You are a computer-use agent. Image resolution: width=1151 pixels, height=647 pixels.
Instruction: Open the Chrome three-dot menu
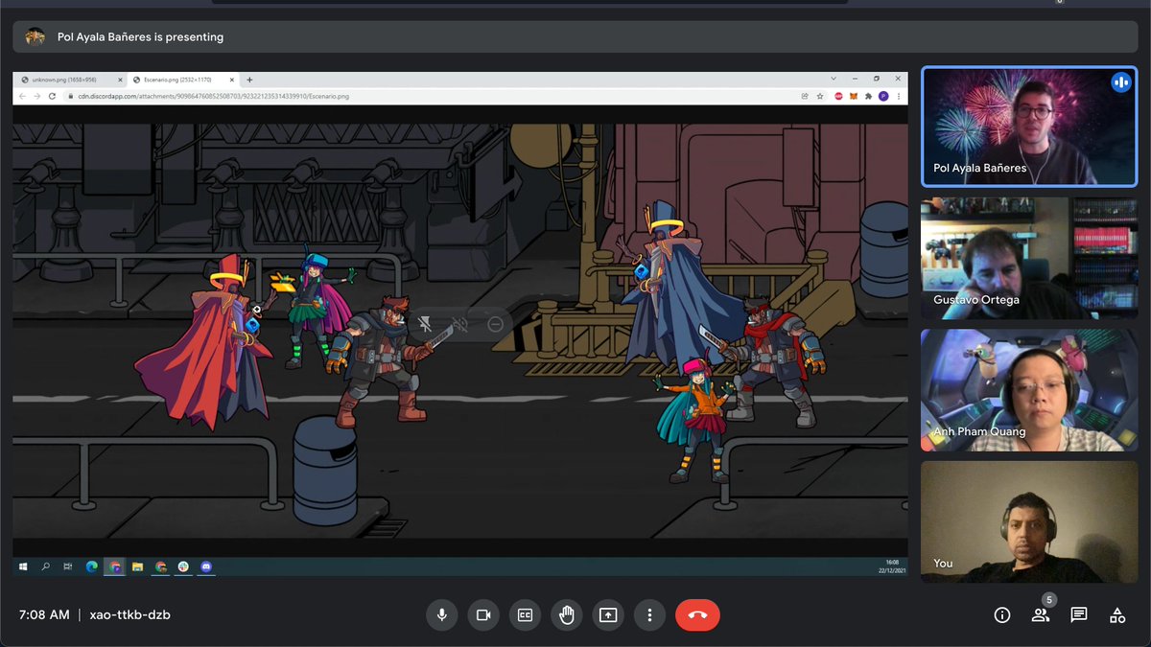899,96
